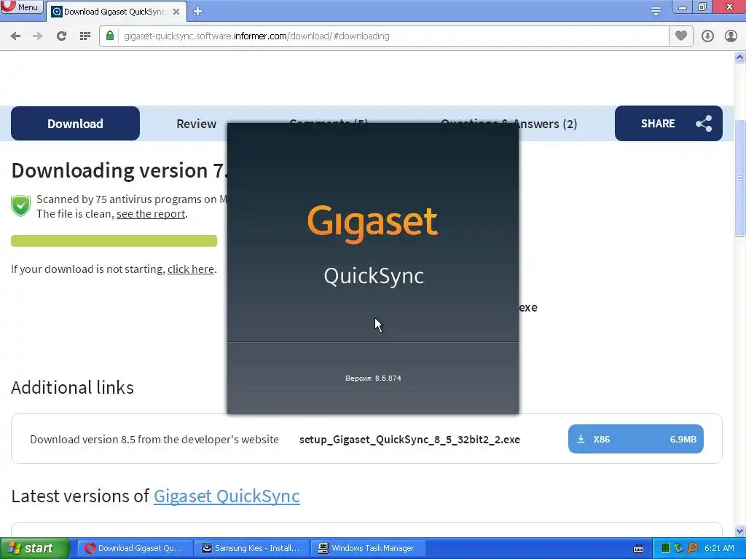746x559 pixels.
Task: Switch to the Review page tab
Action: pos(197,124)
